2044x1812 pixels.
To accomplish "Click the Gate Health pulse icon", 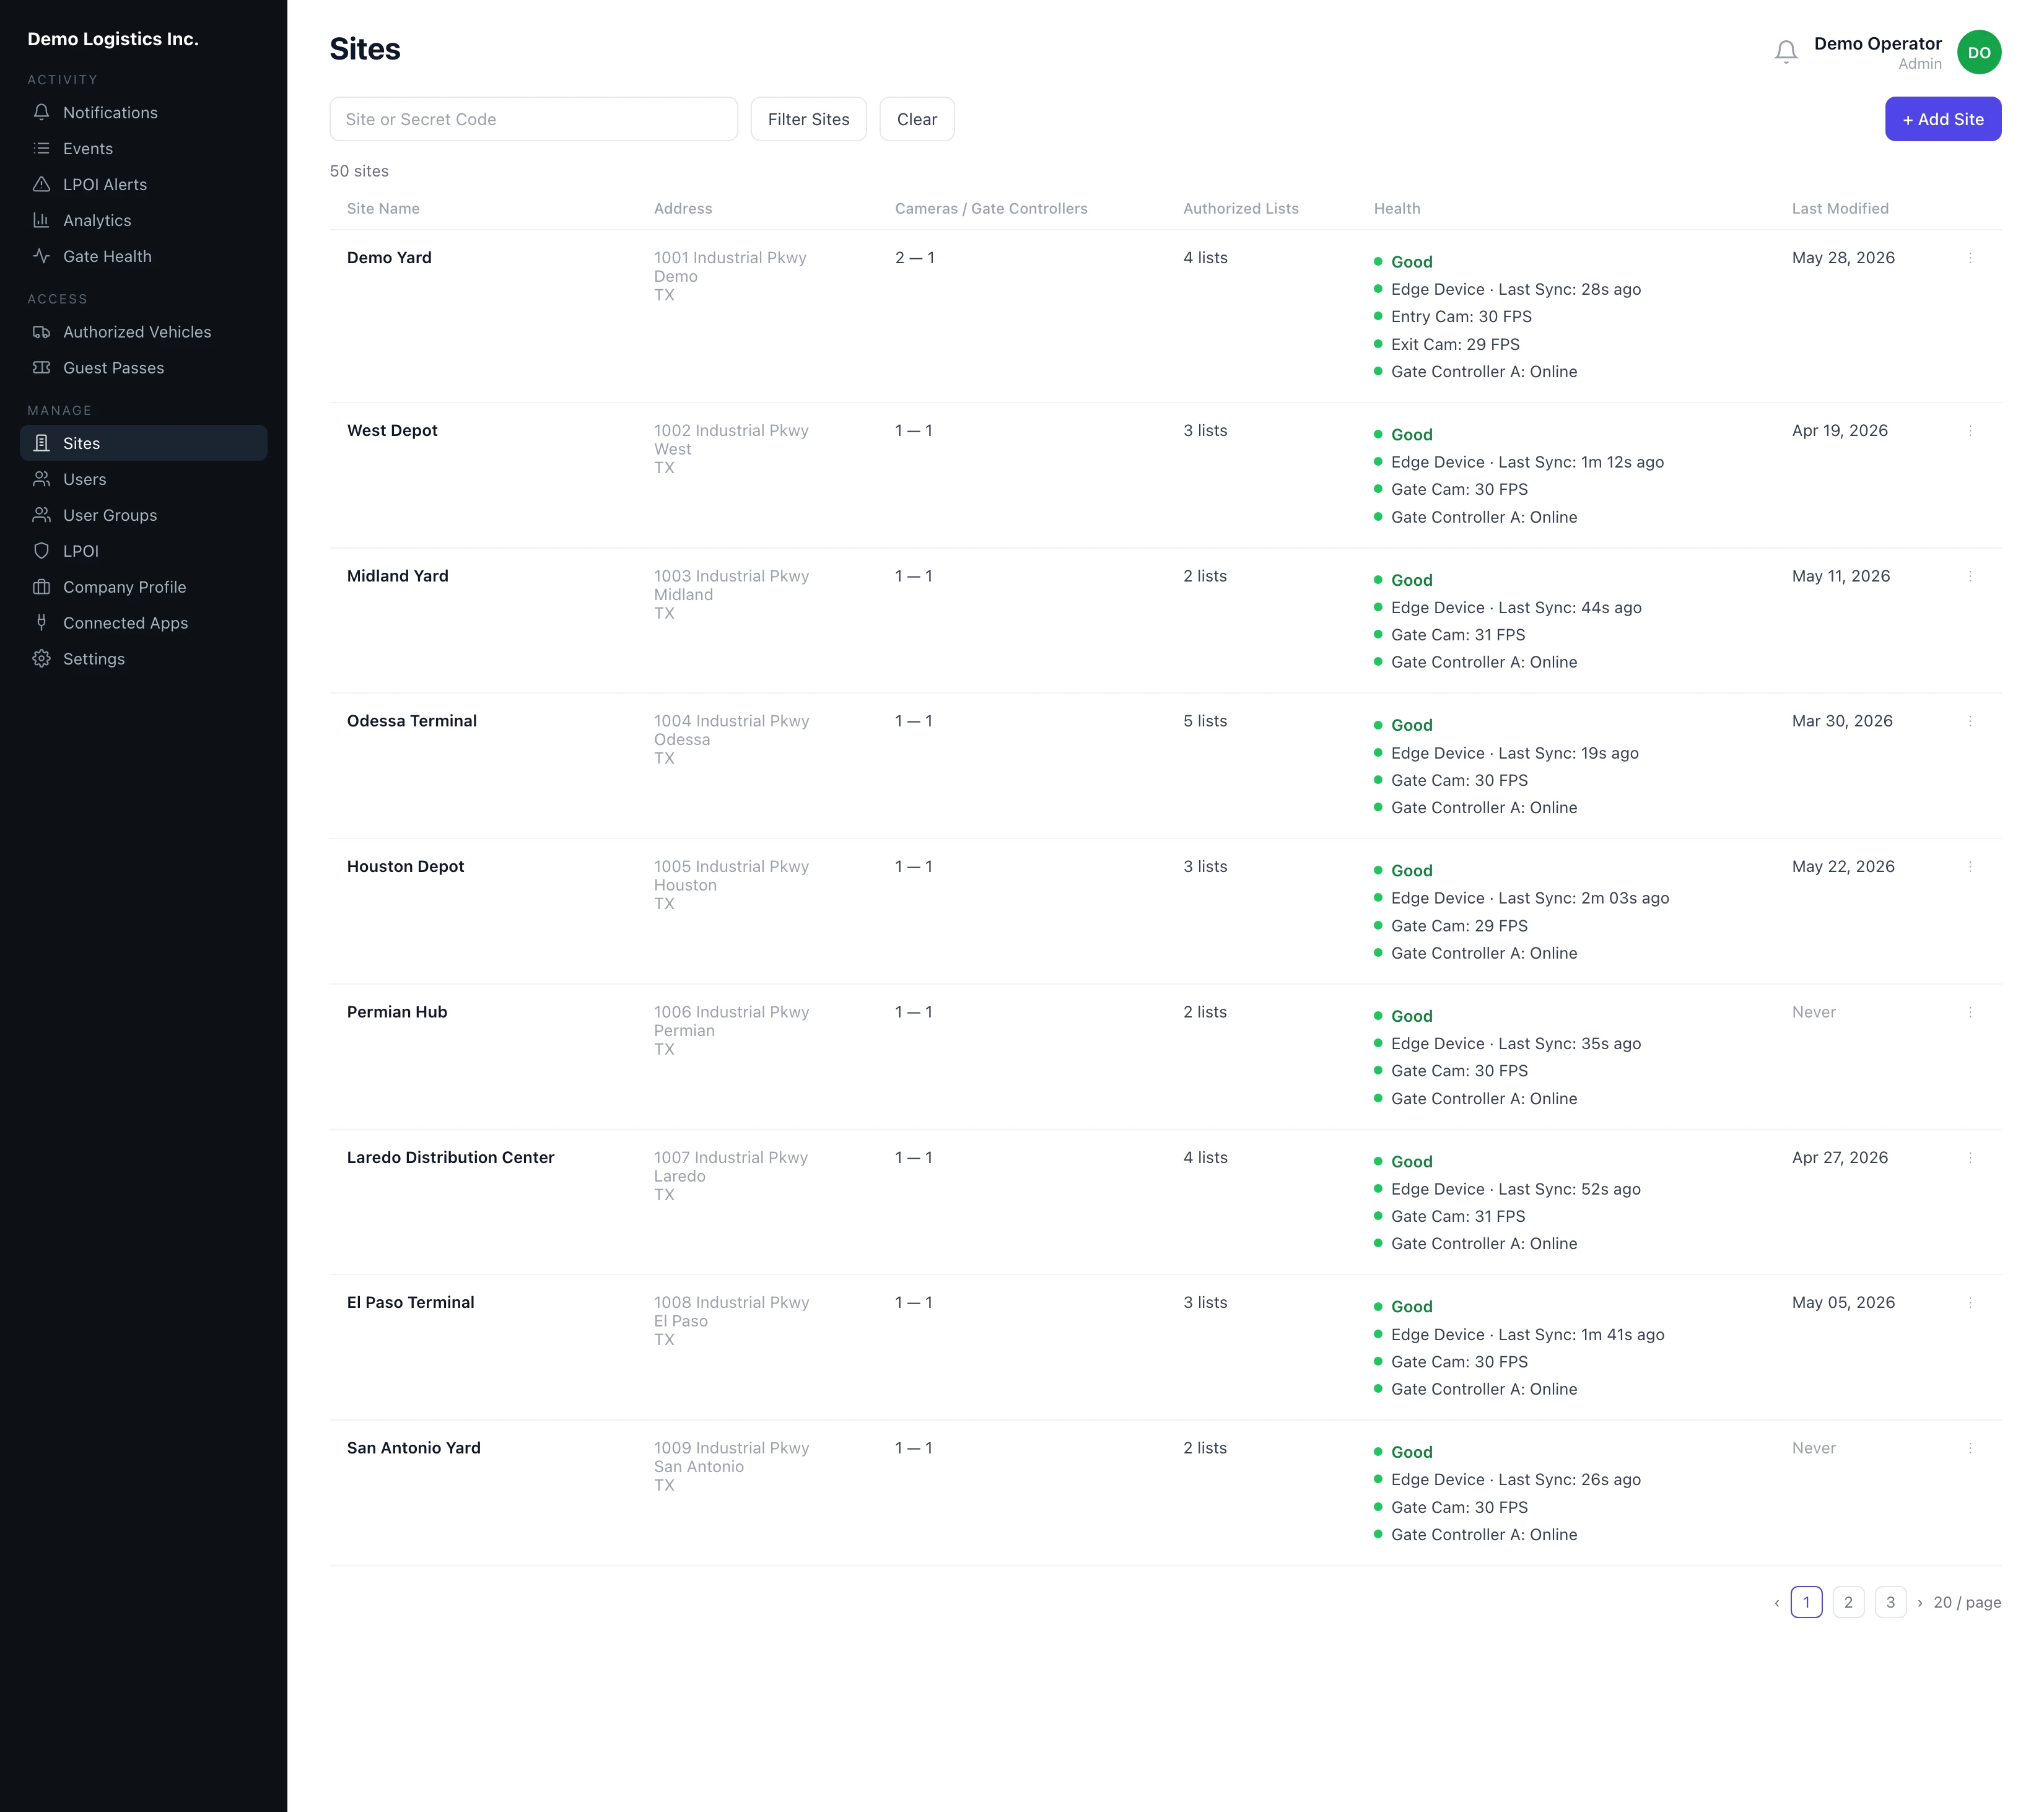I will tap(41, 256).
